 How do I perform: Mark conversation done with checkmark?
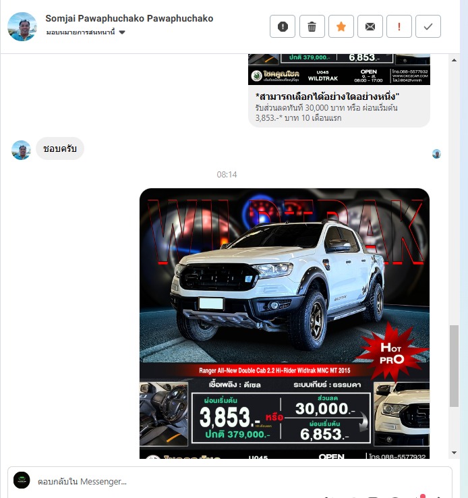coord(428,26)
